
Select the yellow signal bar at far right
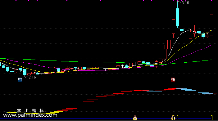211,118
